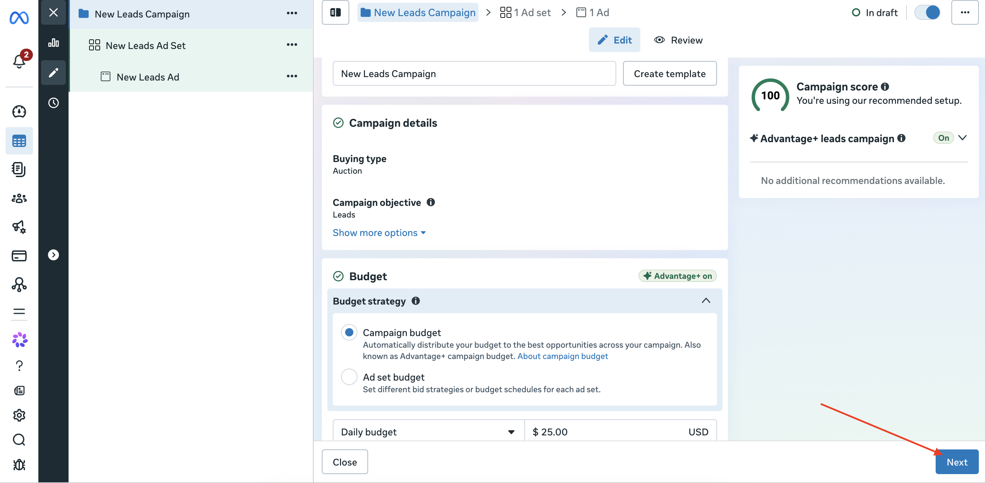
Task: Open the node-tree icon in sidebar
Action: [19, 285]
